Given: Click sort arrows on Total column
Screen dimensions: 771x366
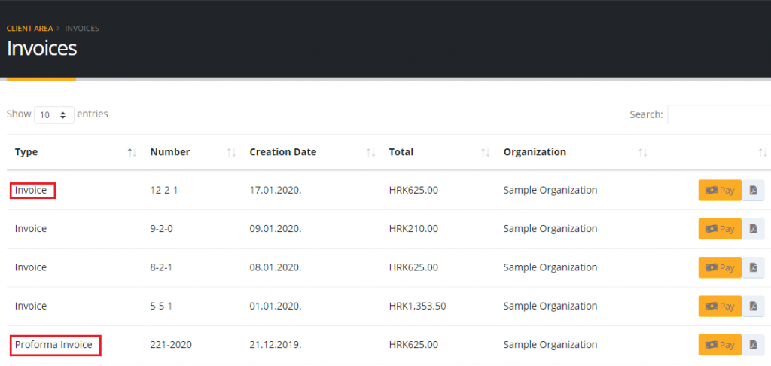Looking at the screenshot, I should (486, 153).
